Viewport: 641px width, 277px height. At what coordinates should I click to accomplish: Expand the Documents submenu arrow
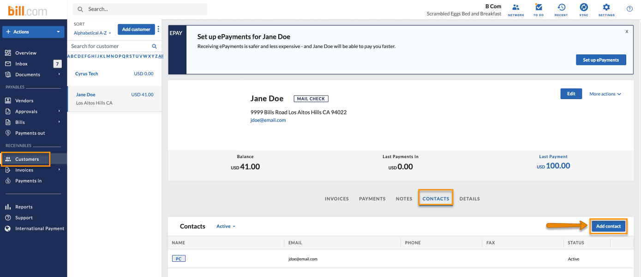[x=59, y=75]
